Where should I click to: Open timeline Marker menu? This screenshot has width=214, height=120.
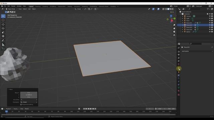[x=27, y=109]
